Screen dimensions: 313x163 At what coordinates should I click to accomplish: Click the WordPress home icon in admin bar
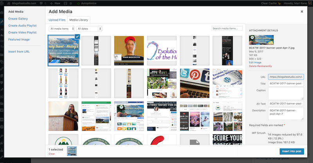9,3
